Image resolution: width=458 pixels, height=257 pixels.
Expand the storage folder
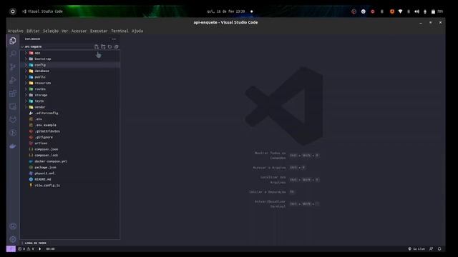(x=70, y=95)
